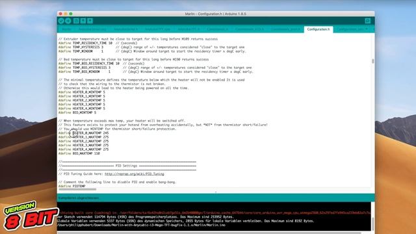The height and width of the screenshot is (234, 416).
Task: Click the 'minimal temperature defines' comment line
Action: coord(151,80)
